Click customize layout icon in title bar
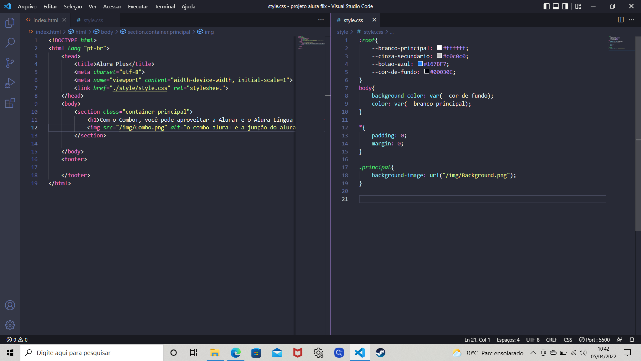The image size is (641, 361). 578,6
